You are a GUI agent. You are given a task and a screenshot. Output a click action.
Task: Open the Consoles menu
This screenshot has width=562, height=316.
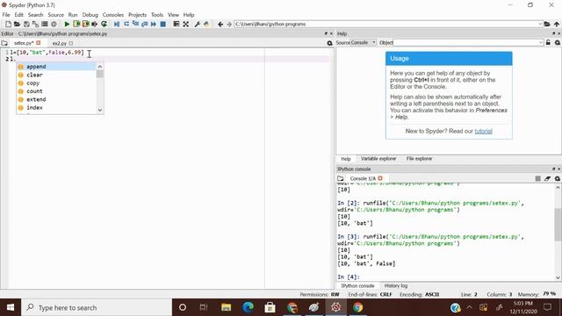pos(113,15)
